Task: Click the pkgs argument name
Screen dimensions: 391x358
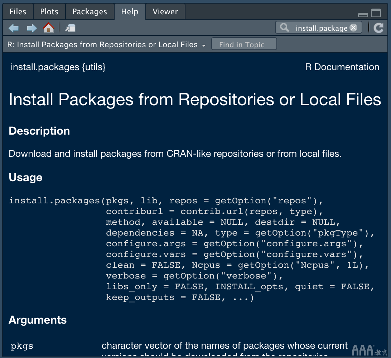Action: pyautogui.click(x=22, y=346)
